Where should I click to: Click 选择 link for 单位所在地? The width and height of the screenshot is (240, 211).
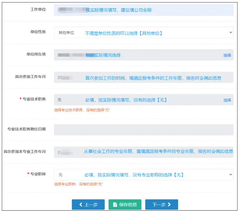tap(227, 55)
